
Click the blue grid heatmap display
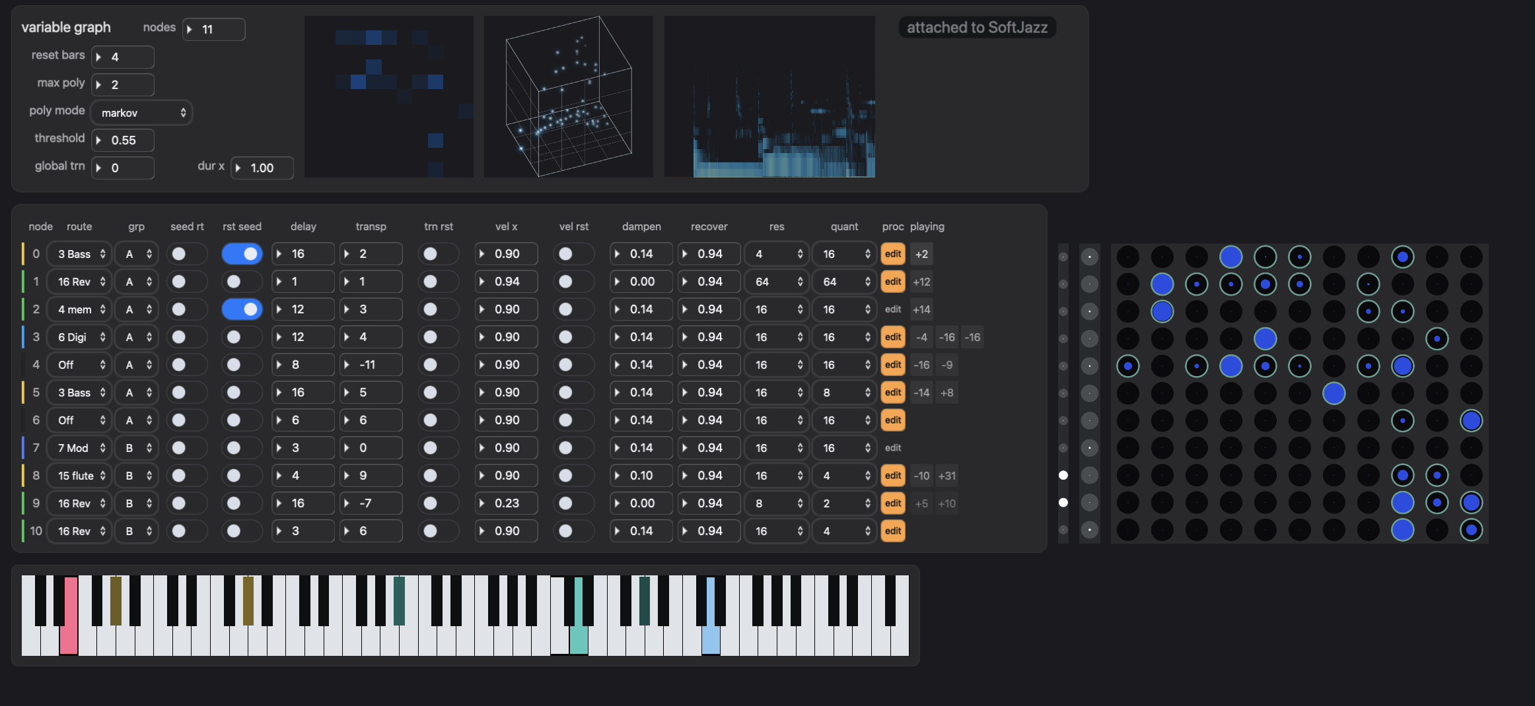click(x=389, y=96)
